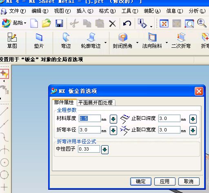Click the 止裂口深度 input field
This screenshot has height=193, width=209.
[169, 118]
